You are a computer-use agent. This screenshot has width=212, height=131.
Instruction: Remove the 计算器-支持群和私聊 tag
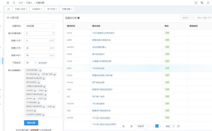point(44,87)
